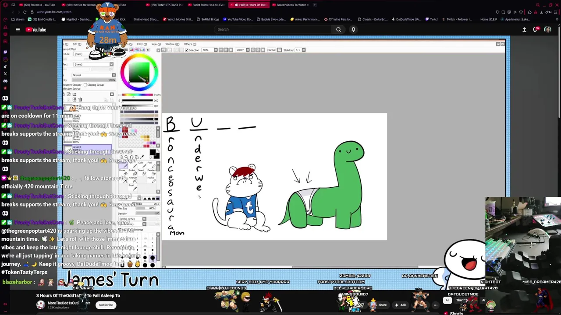Image resolution: width=561 pixels, height=315 pixels.
Task: Click the browser address bar URL
Action: coord(54,12)
